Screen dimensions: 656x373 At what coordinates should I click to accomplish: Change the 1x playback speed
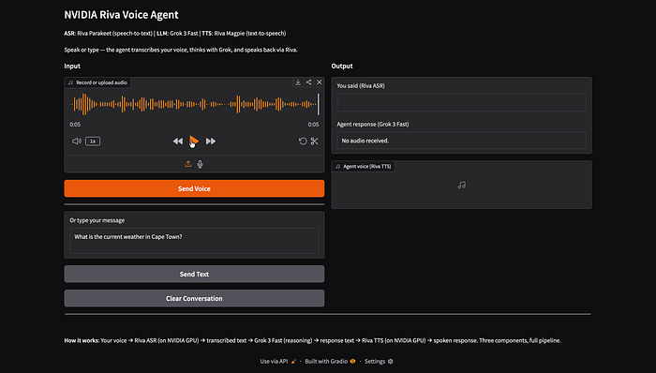click(93, 142)
